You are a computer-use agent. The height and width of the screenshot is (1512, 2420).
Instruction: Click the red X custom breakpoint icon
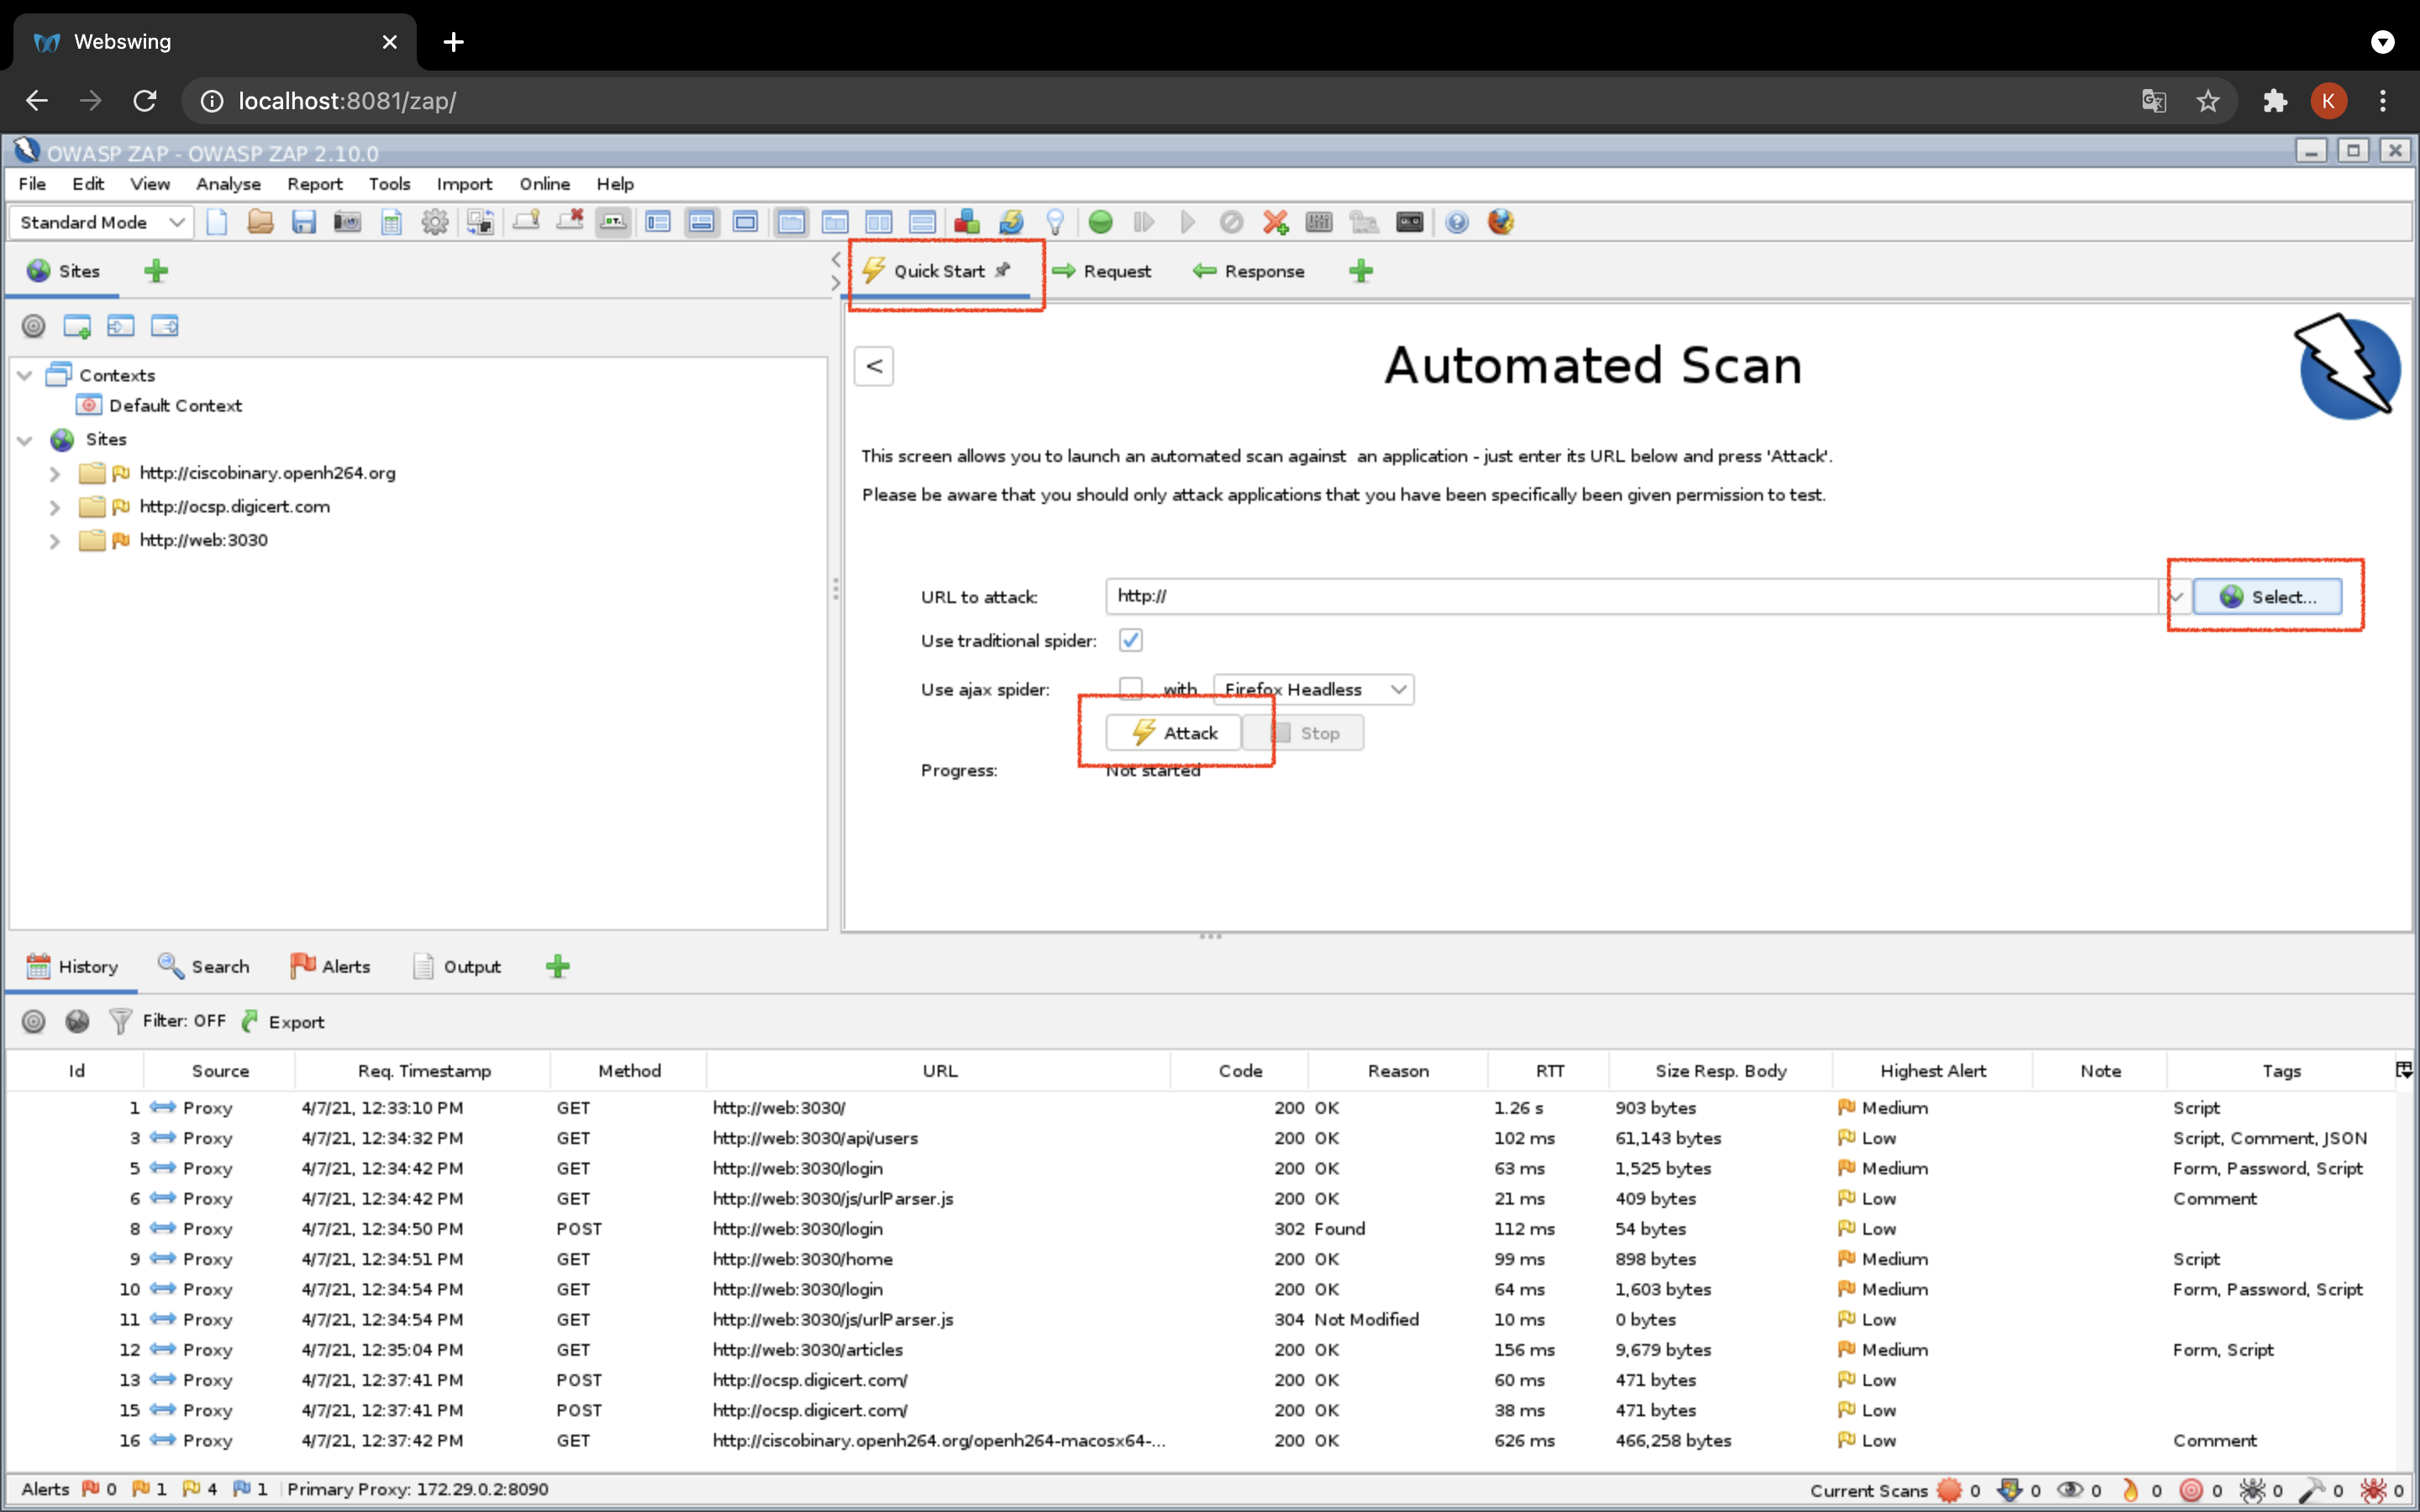(x=1275, y=222)
